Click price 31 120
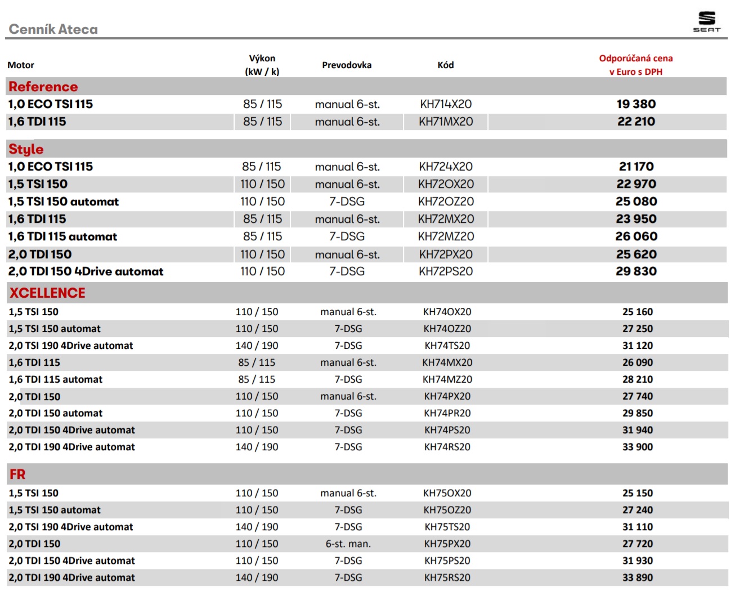 pos(638,346)
